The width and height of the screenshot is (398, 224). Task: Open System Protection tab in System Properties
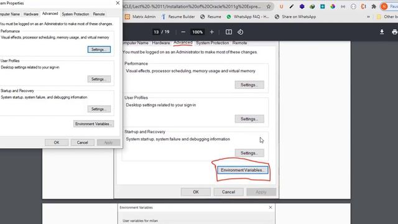coord(75,14)
